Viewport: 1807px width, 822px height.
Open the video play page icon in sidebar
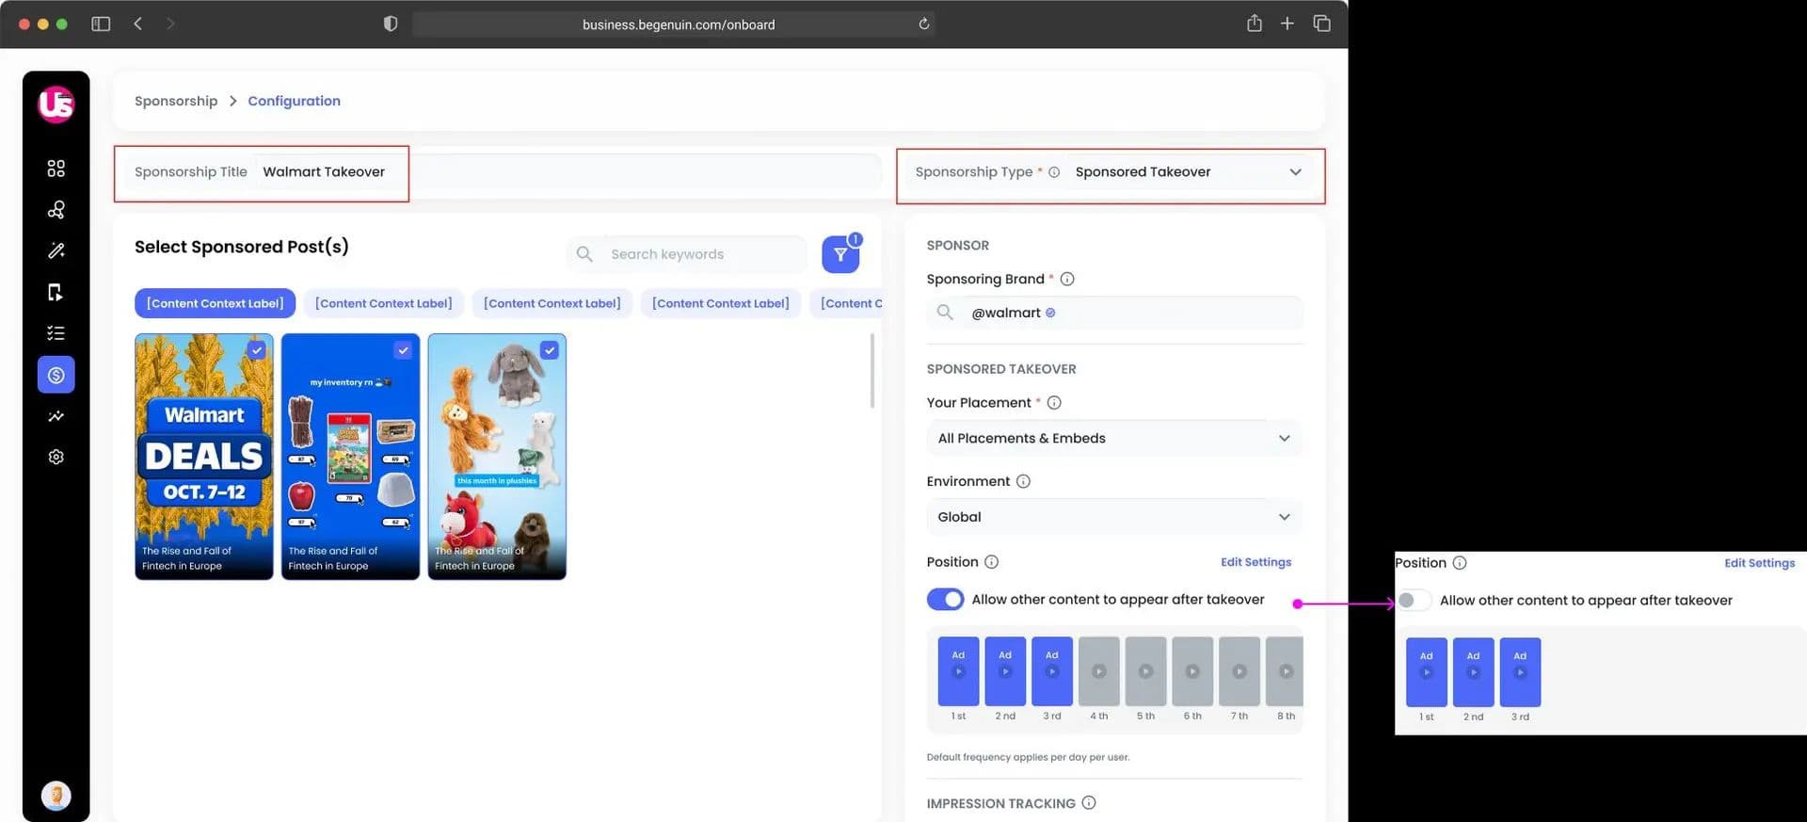click(56, 292)
